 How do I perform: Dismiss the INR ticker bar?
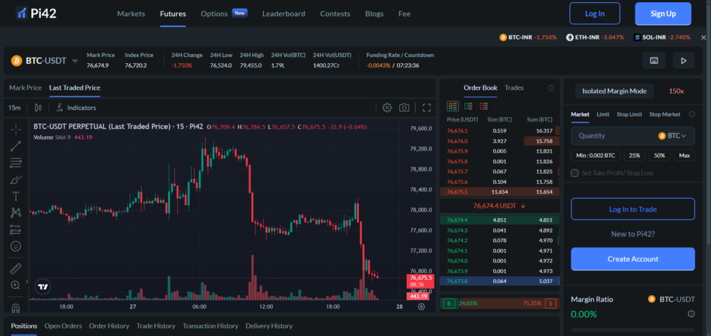pyautogui.click(x=703, y=37)
